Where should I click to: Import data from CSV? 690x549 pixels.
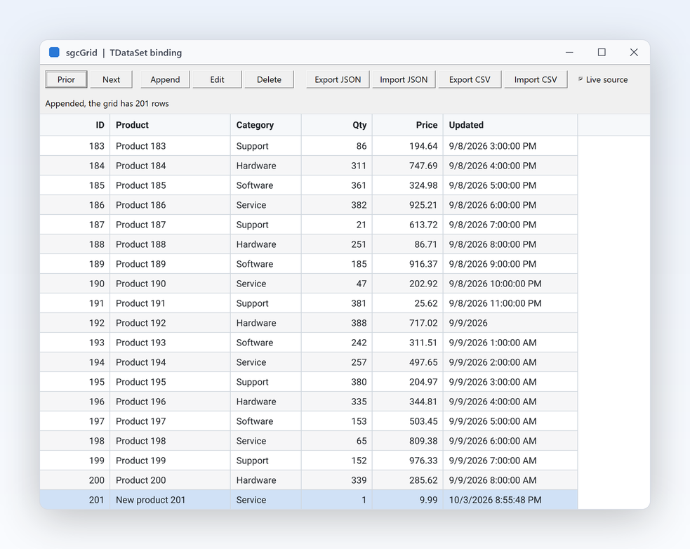(x=536, y=80)
